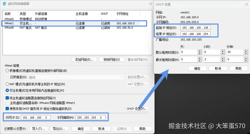Select the 桥接模式 radio button
This screenshot has height=134, width=250.
[x=7, y=71]
